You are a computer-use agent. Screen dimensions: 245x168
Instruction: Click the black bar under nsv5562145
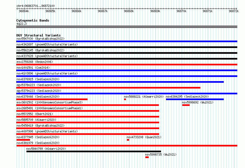pyautogui.click(x=127, y=53)
